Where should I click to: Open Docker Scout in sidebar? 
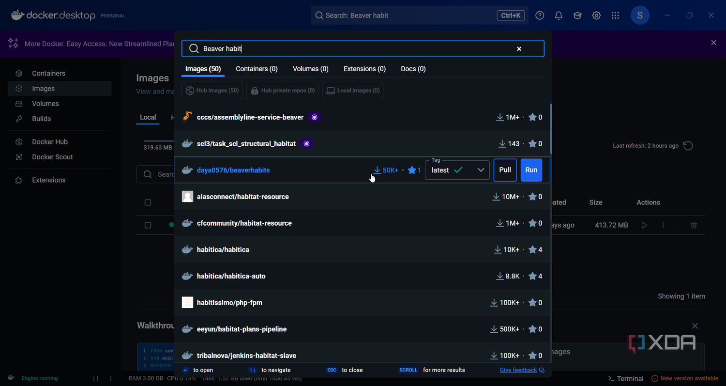point(60,157)
